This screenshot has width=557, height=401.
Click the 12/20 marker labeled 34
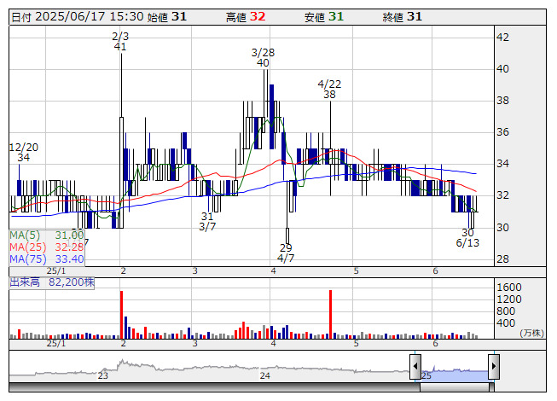[23, 152]
